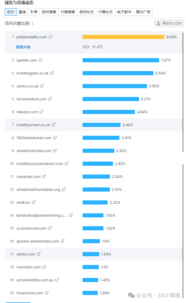Image resolution: width=186 pixels, height=303 pixels.
Task: Switch to the 直接 tab
Action: coord(22,12)
